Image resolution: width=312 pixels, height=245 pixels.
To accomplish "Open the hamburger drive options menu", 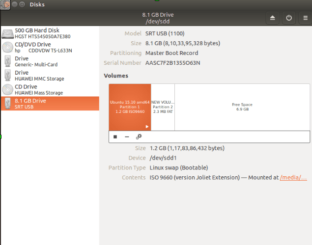I will click(305, 18).
